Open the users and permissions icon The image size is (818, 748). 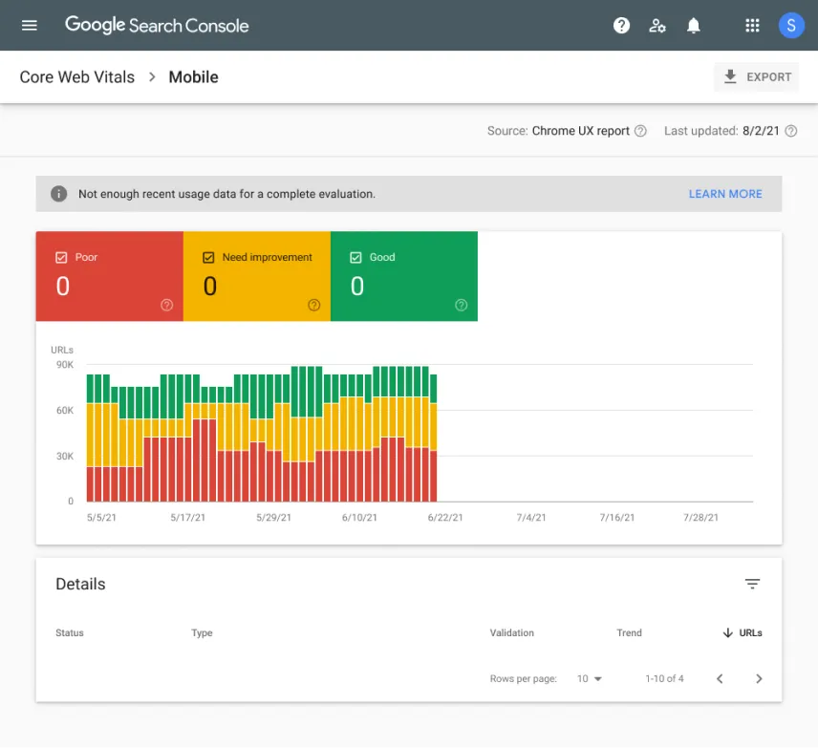pyautogui.click(x=657, y=26)
